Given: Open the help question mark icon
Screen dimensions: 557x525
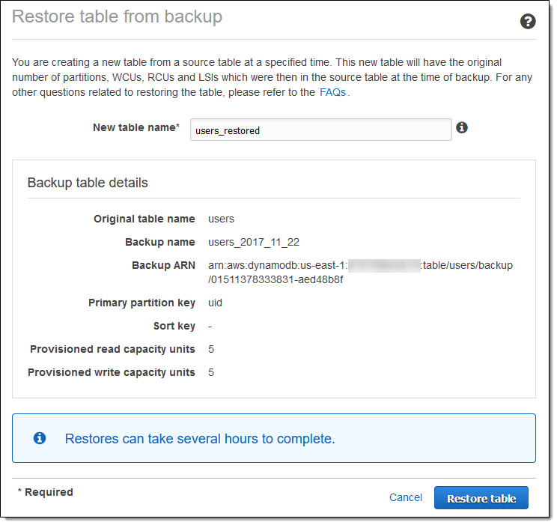Looking at the screenshot, I should [528, 22].
